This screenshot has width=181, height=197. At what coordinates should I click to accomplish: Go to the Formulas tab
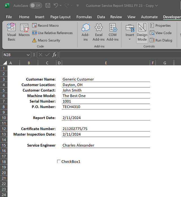point(84,17)
